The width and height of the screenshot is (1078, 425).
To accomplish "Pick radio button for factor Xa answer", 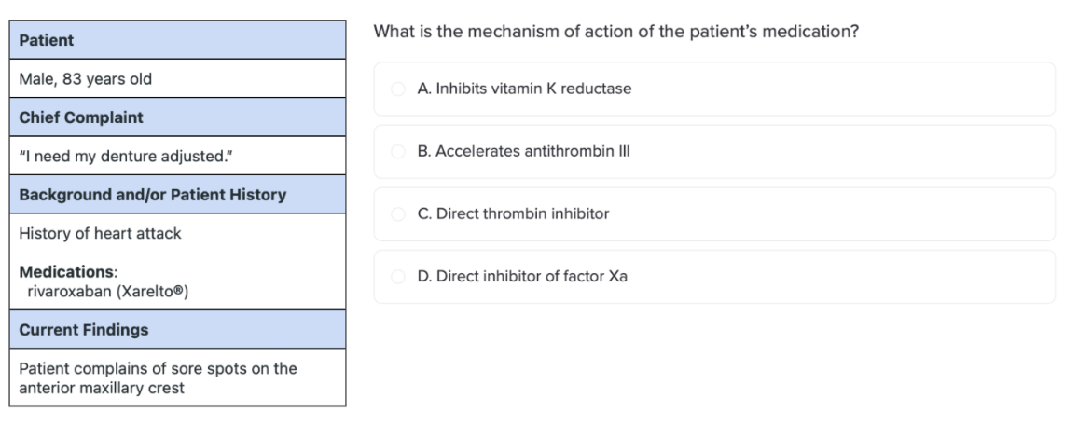I will point(397,277).
